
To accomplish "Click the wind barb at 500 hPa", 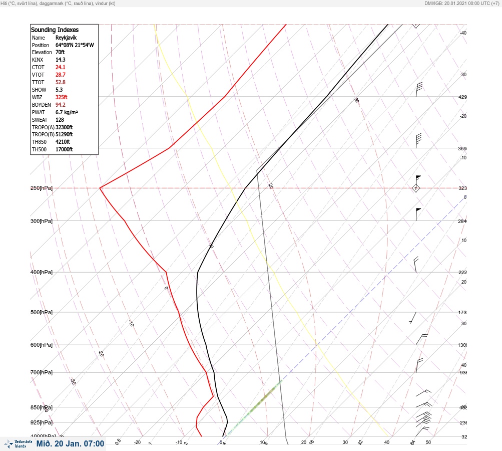I will pyautogui.click(x=413, y=318).
